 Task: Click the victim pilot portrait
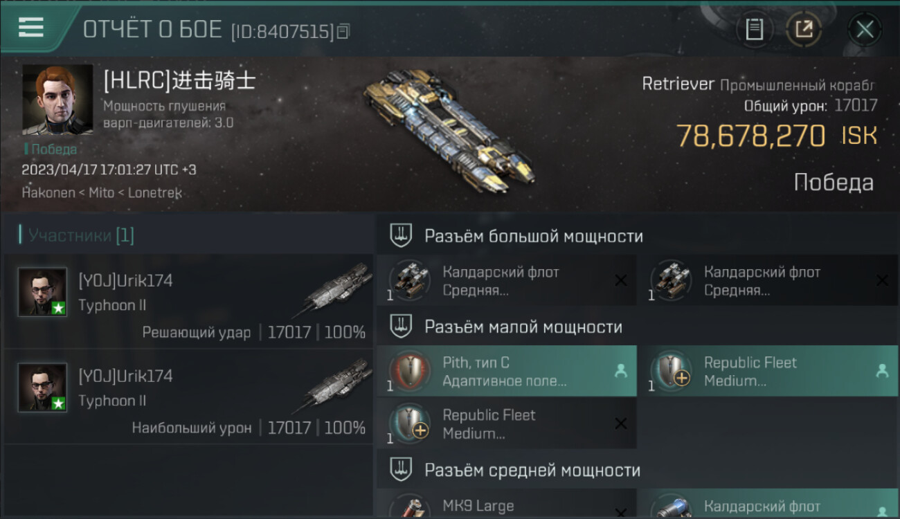click(57, 99)
